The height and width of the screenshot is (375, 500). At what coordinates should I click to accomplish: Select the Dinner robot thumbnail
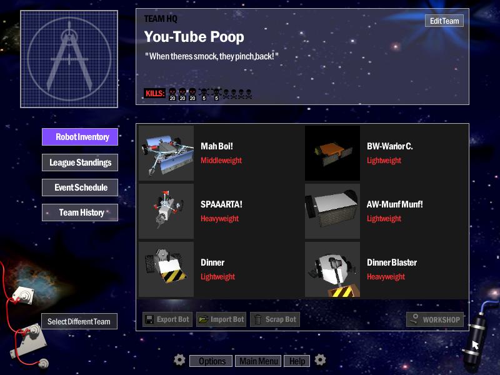click(166, 269)
